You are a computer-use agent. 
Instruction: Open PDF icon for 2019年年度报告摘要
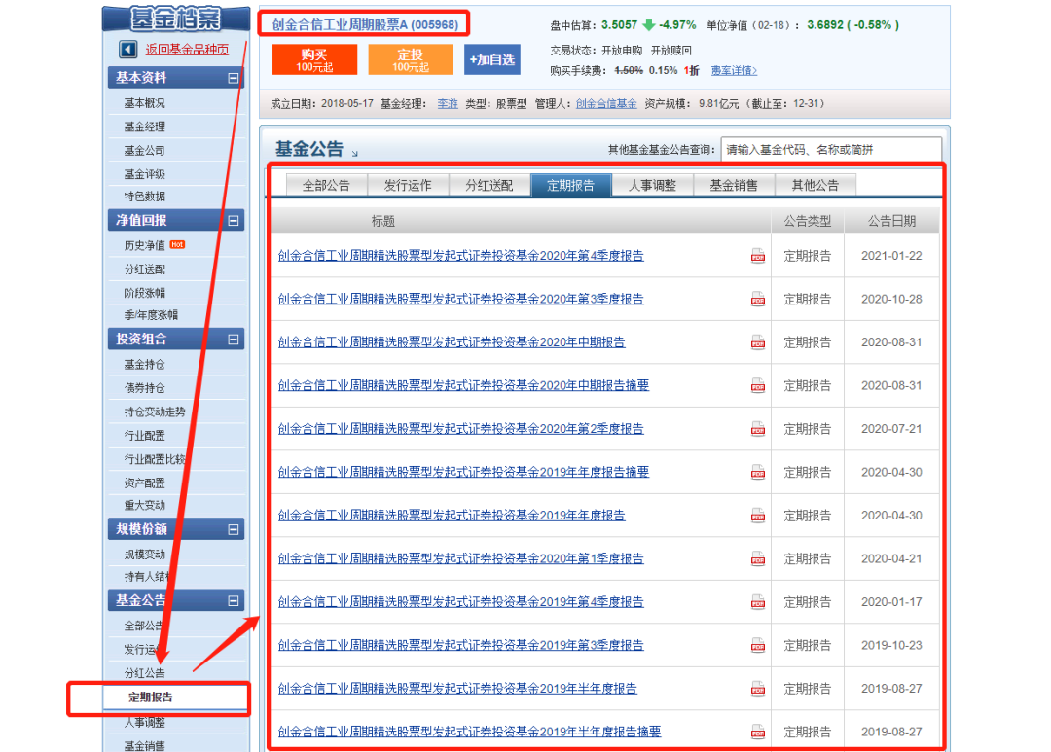click(x=757, y=472)
